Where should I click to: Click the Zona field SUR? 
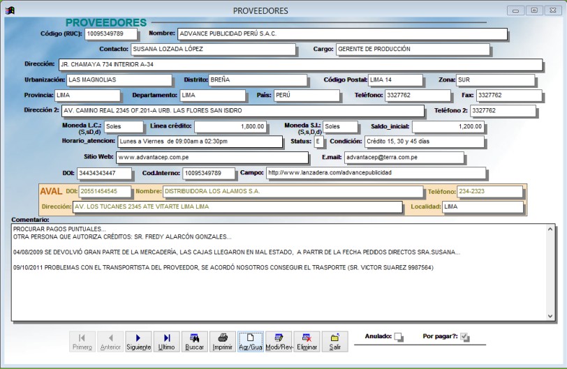(495, 80)
